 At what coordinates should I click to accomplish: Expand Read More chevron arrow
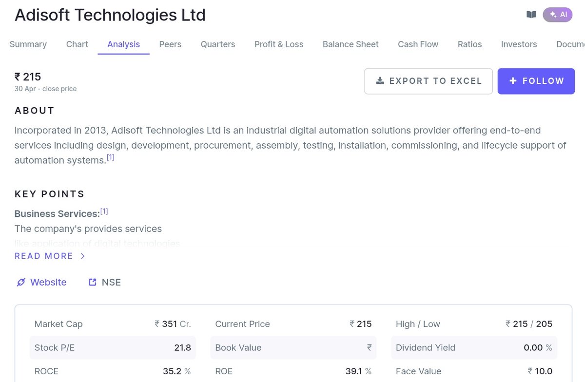click(x=83, y=256)
